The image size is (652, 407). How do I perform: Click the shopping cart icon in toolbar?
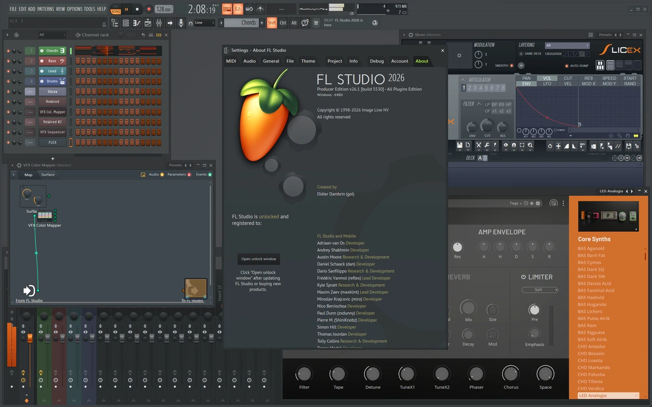pos(315,23)
